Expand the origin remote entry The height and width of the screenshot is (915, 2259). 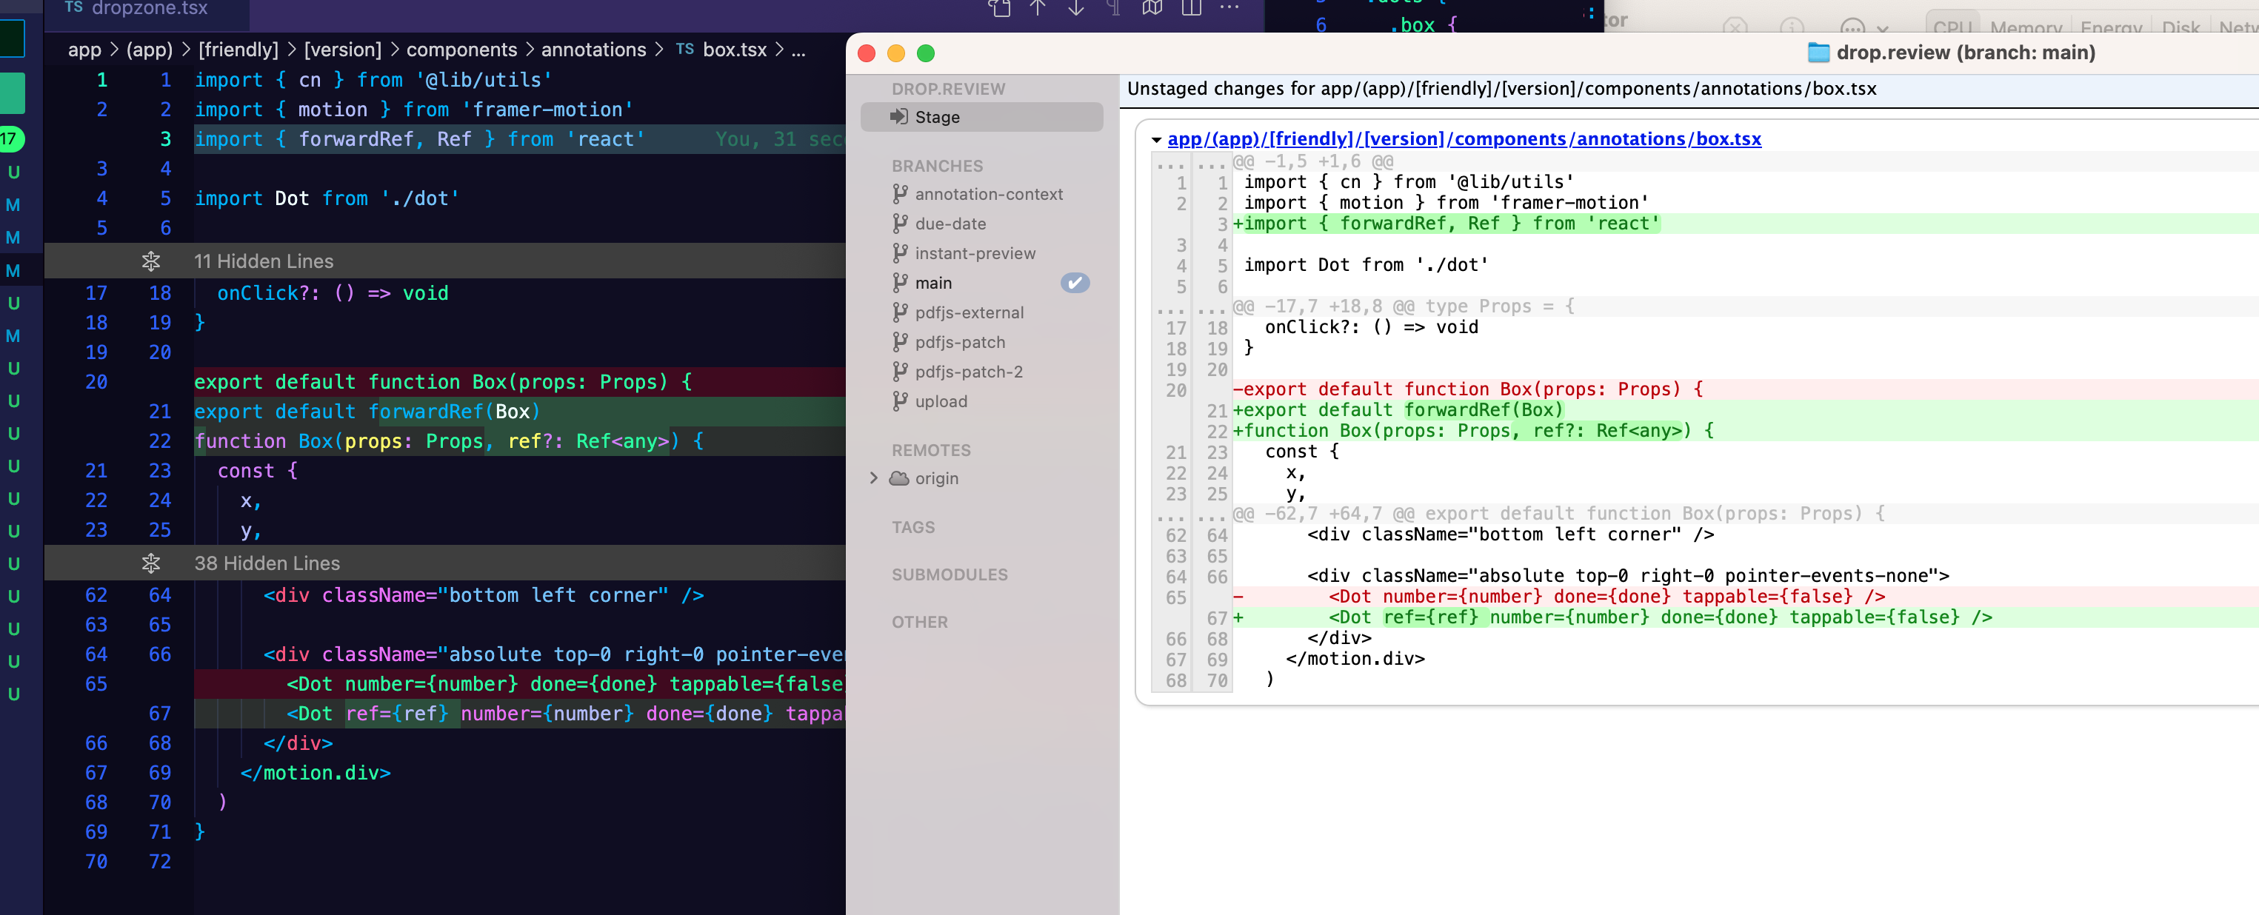(873, 477)
